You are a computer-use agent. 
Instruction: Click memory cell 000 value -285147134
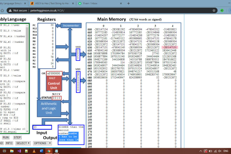(x=100, y=29)
